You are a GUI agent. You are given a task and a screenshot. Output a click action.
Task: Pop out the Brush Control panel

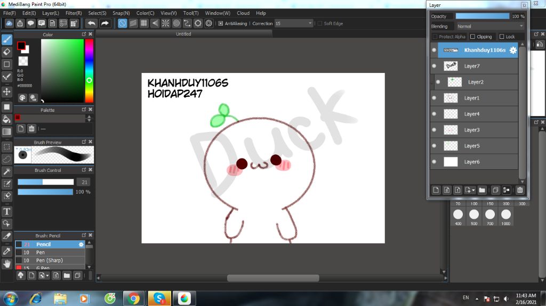[84, 170]
